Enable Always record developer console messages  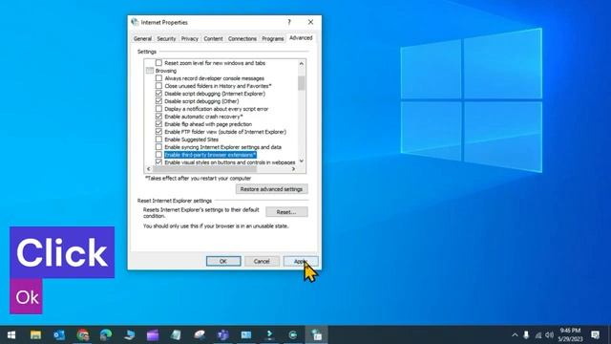(158, 78)
